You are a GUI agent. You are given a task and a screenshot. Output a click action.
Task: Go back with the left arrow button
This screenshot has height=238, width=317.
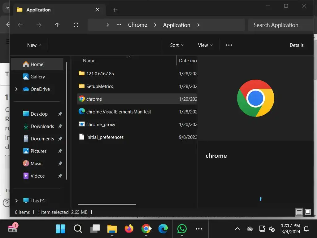pyautogui.click(x=20, y=25)
